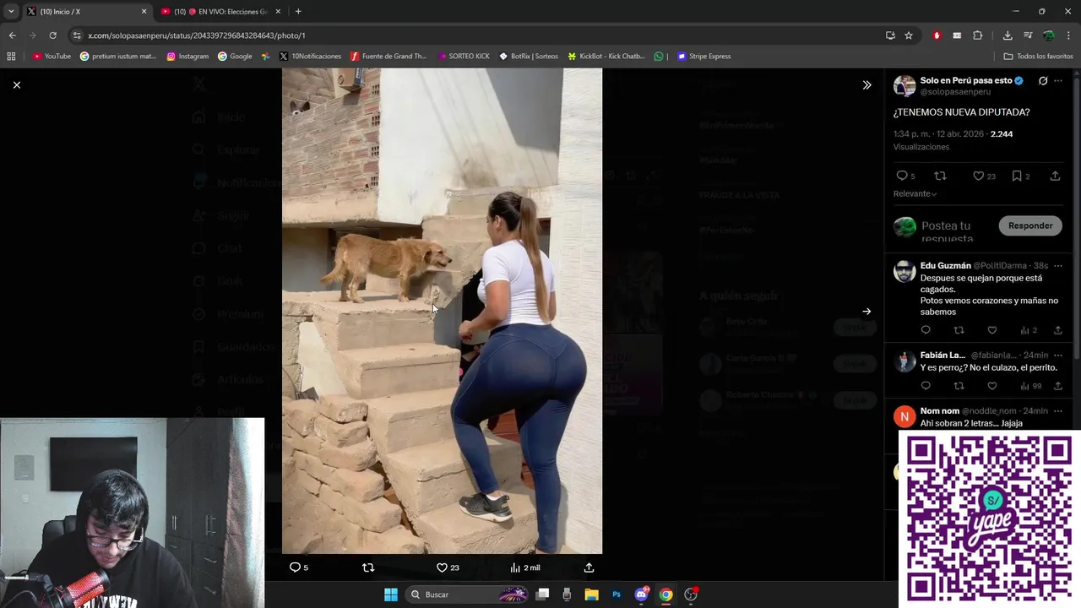The width and height of the screenshot is (1081, 608).
Task: Share Edu Guzmán's comment
Action: 1058,330
